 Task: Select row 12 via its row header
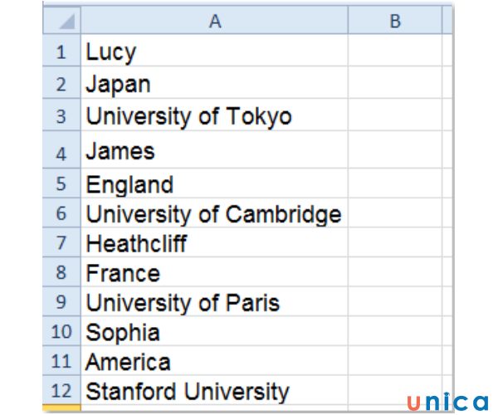(x=62, y=391)
